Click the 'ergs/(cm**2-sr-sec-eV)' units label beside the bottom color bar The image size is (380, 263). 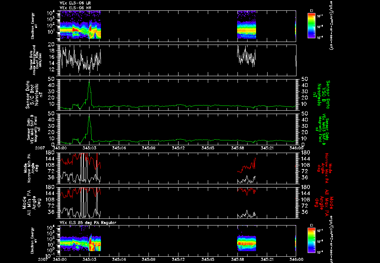pos(331,239)
